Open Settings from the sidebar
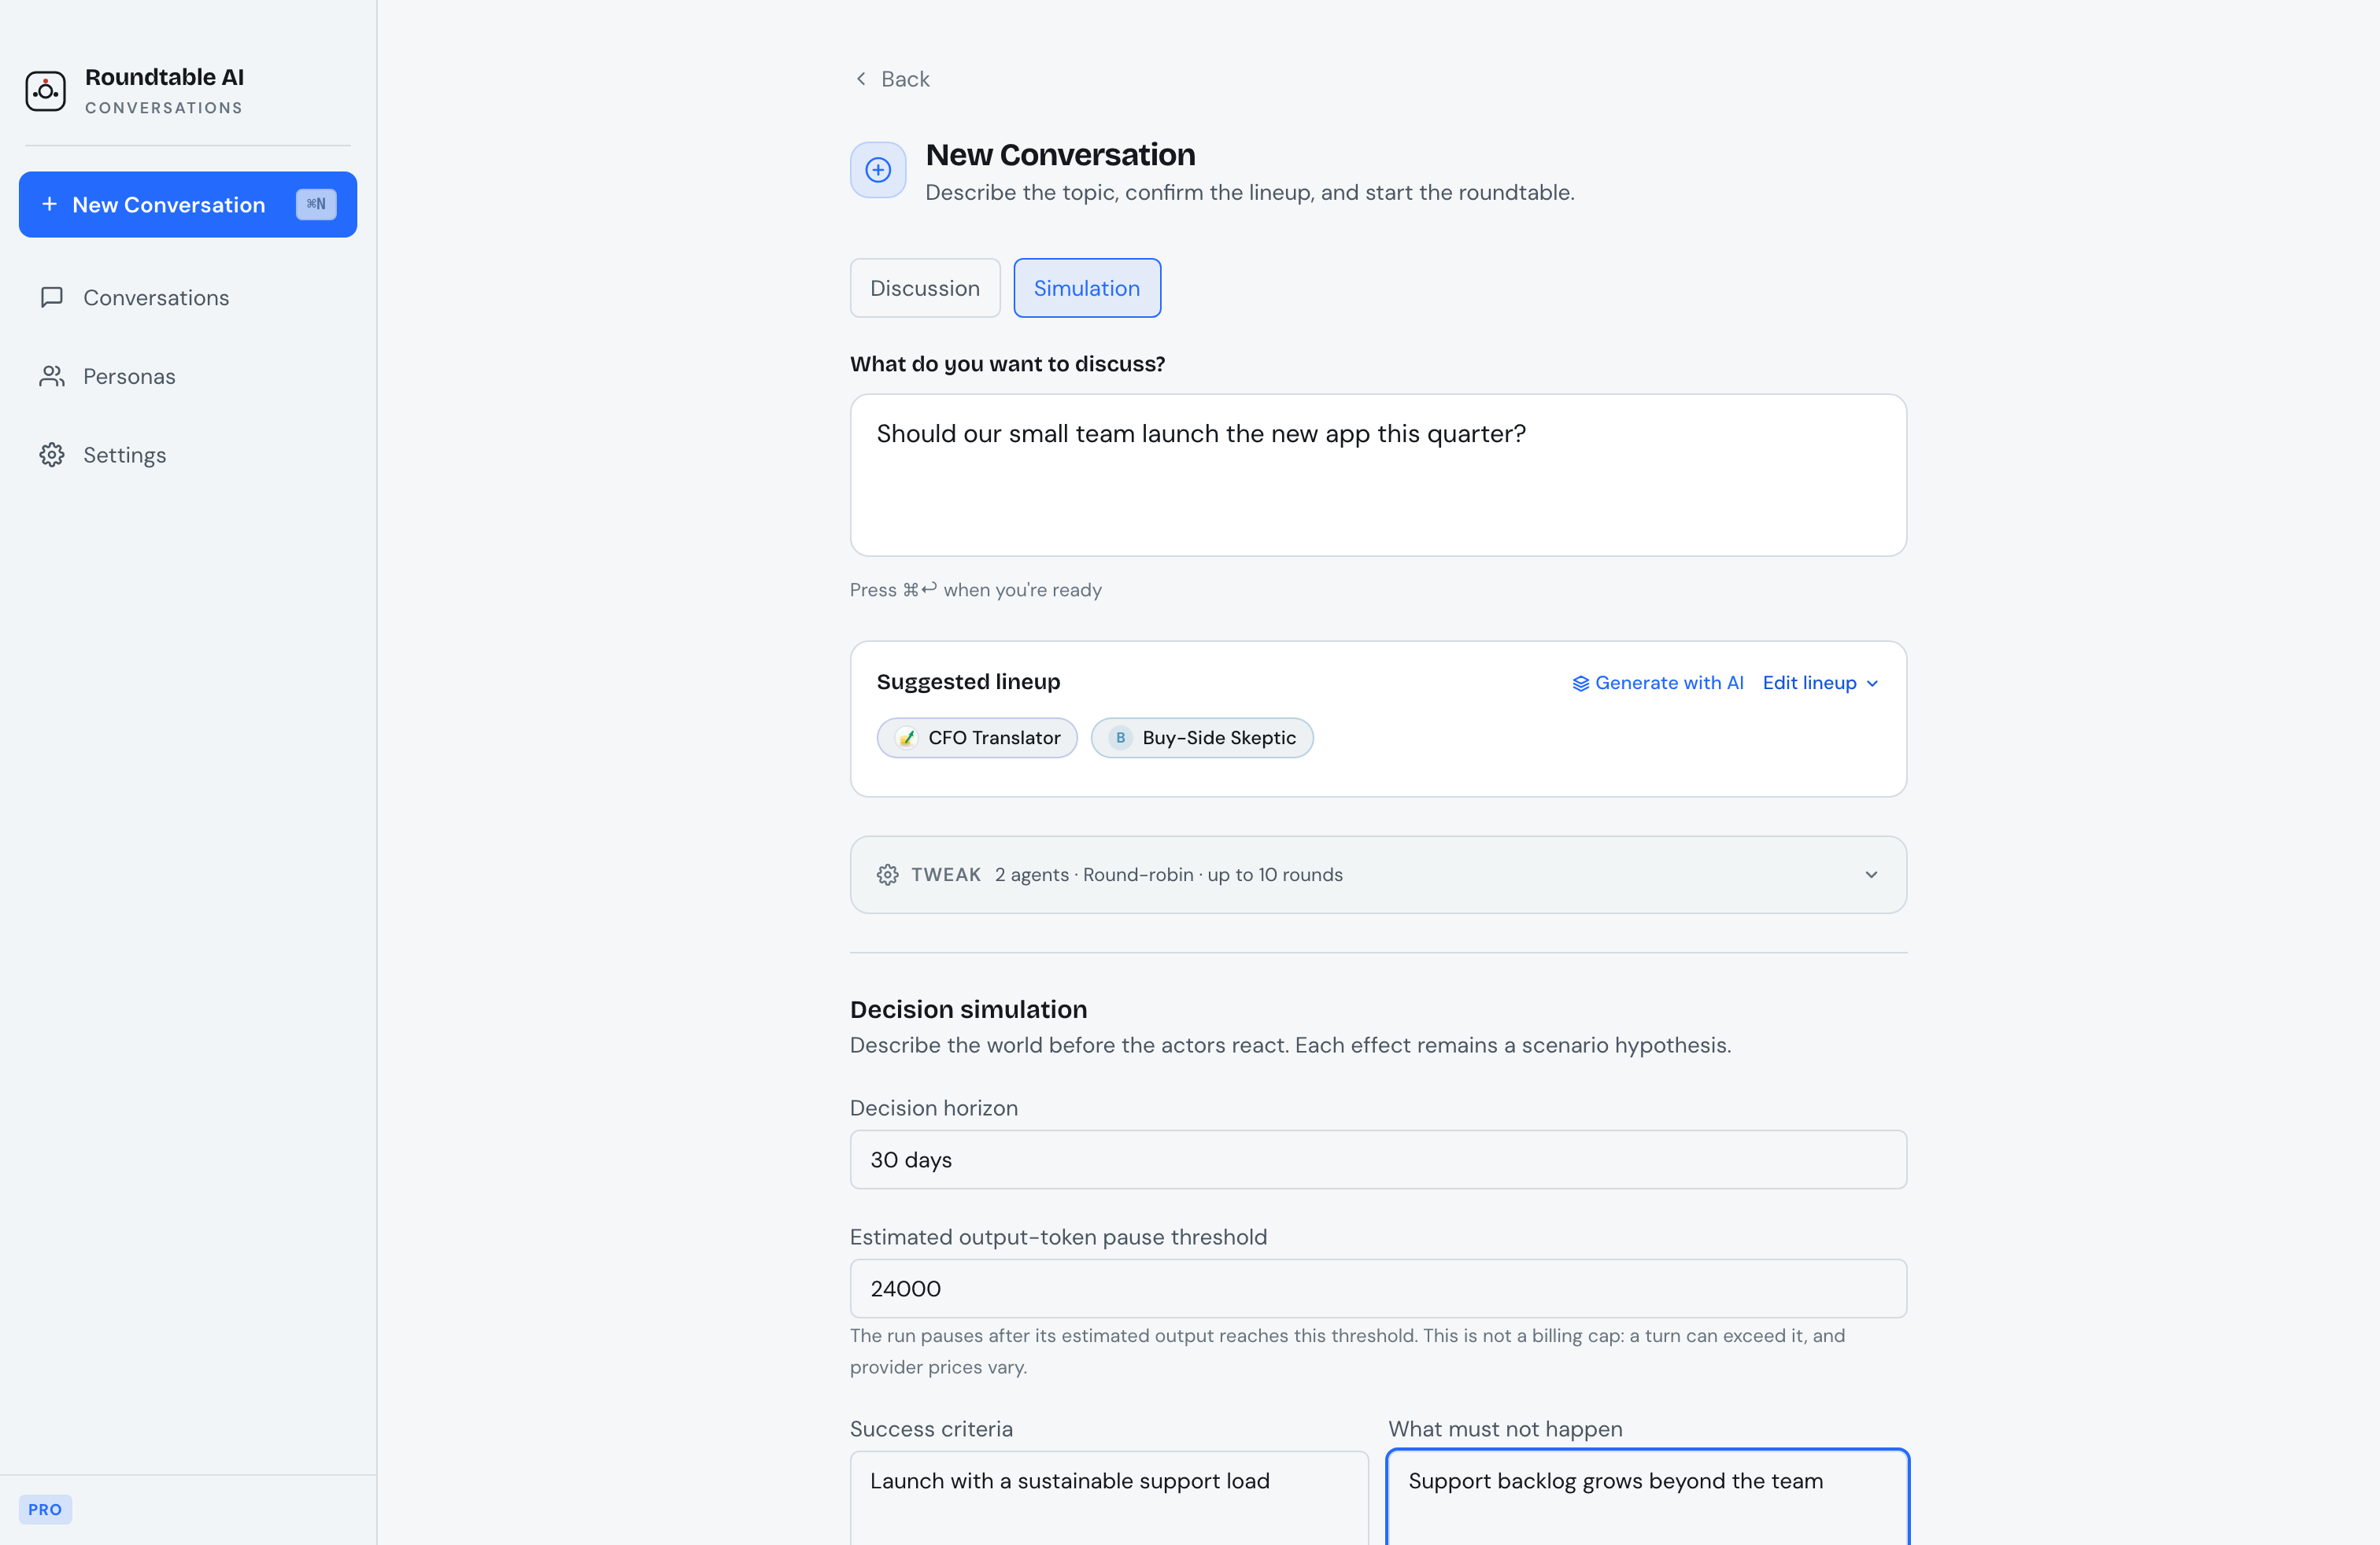Screen dimensions: 2380x1545 [x=188, y=455]
